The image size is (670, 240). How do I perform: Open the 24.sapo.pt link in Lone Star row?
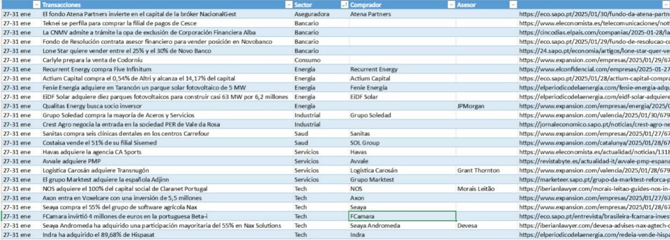click(594, 51)
